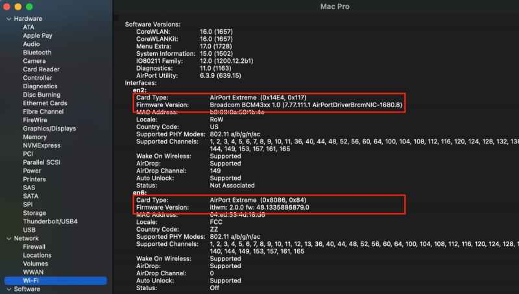
Task: Select Firewall under Network
Action: pyautogui.click(x=34, y=247)
